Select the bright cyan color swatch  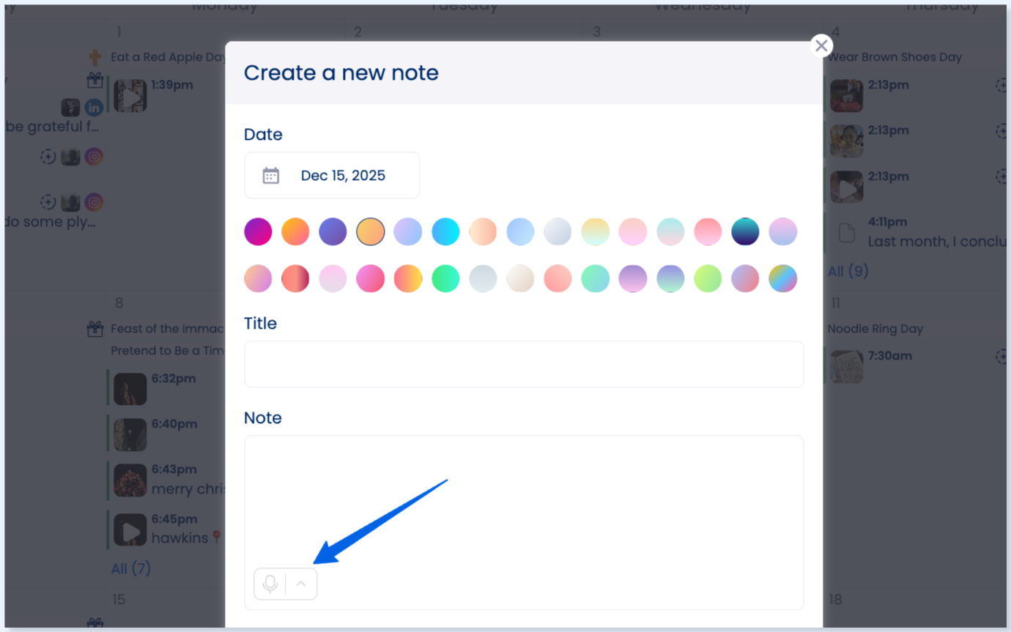coord(445,231)
